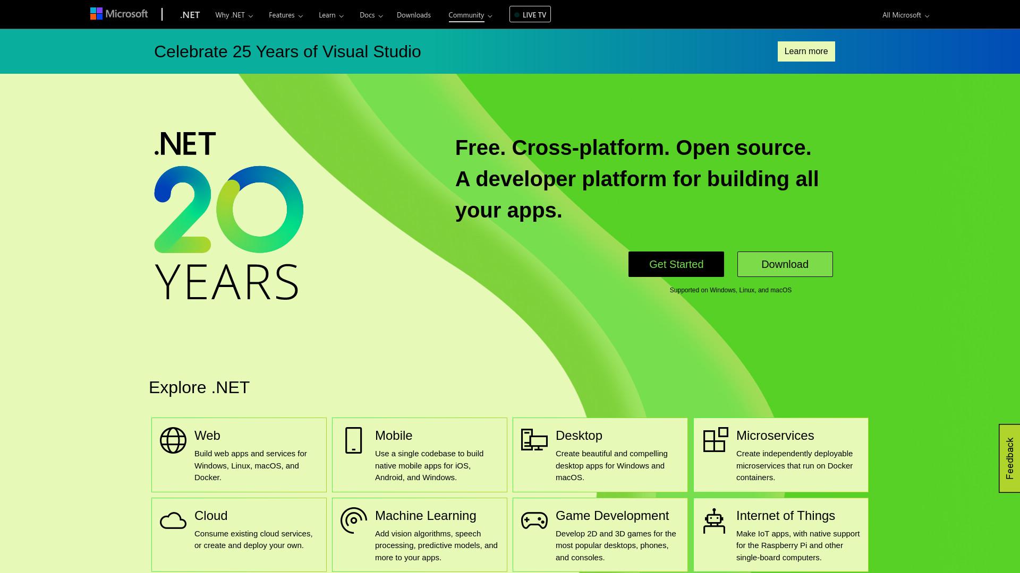Click the .NET 20 Years logo
The image size is (1020, 573).
[x=229, y=215]
